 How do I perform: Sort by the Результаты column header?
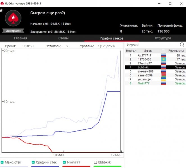176,51
